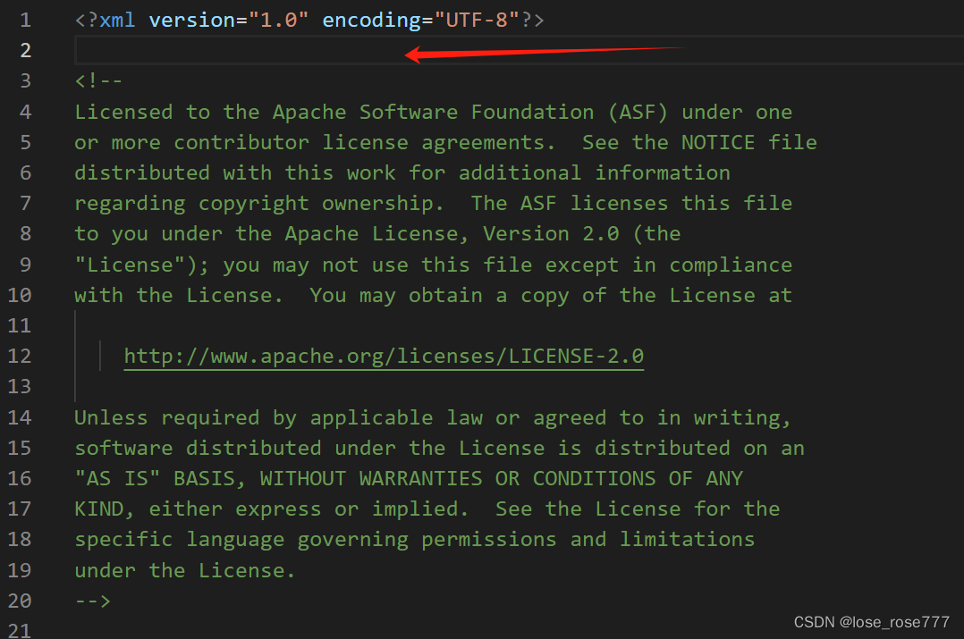Click line number 1 to select it
Image resolution: width=964 pixels, height=639 pixels.
24,19
